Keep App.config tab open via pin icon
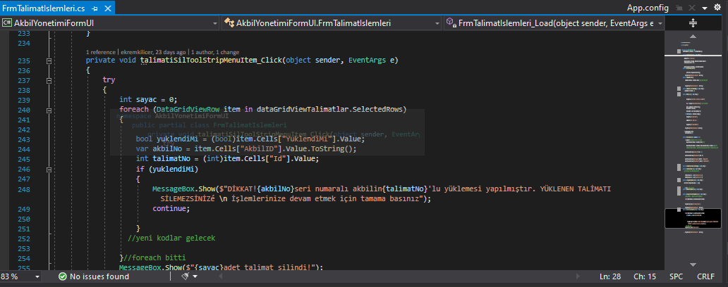Viewport: 728px width, 287px height. [x=679, y=8]
